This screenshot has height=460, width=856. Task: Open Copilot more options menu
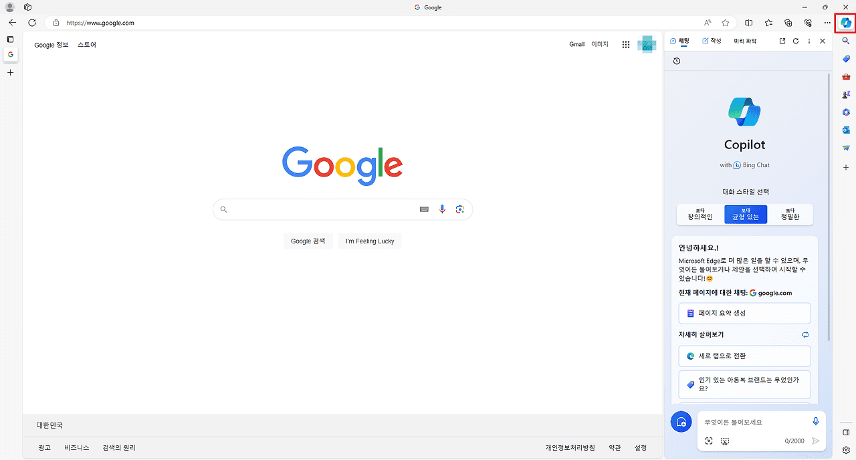pos(809,41)
